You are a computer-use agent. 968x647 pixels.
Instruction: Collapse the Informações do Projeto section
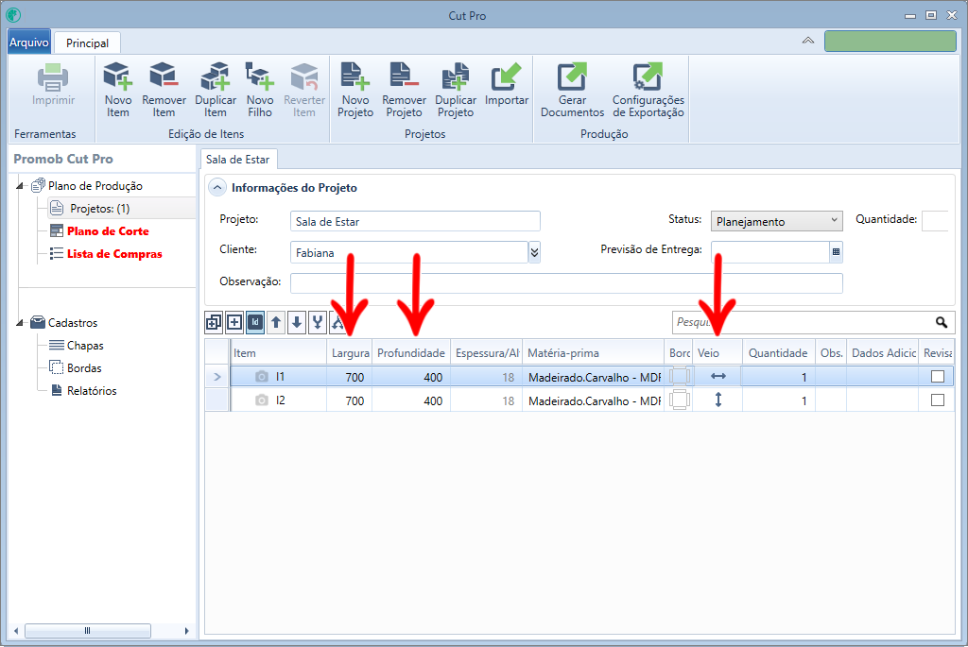tap(217, 188)
